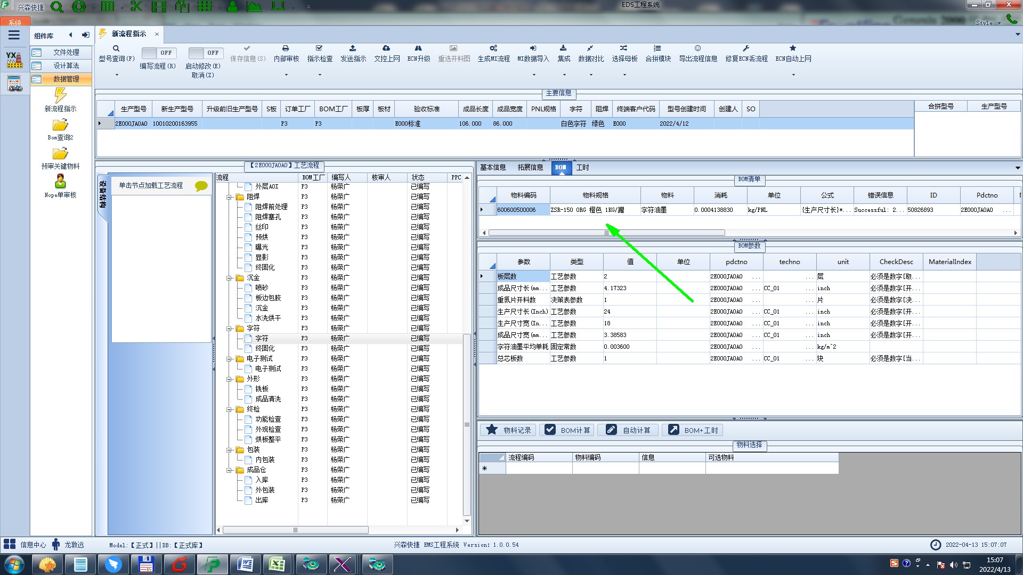
Task: Run 指示检查 toolbar icon
Action: pyautogui.click(x=319, y=48)
